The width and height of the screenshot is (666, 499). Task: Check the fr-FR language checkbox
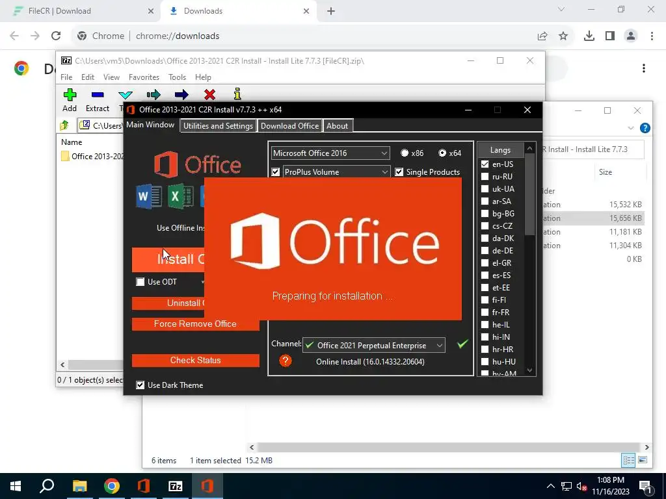coord(485,313)
